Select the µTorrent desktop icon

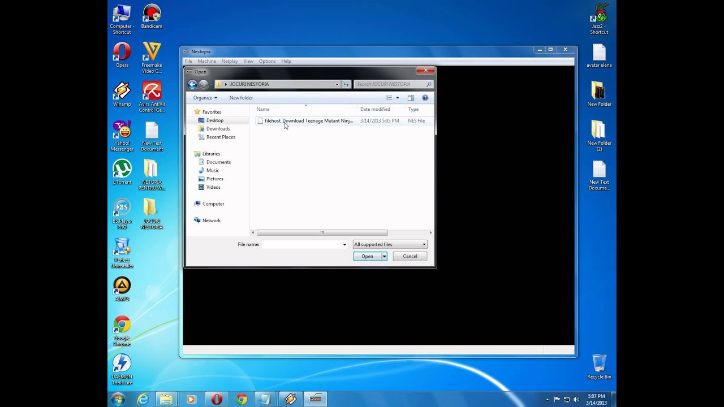[x=122, y=172]
